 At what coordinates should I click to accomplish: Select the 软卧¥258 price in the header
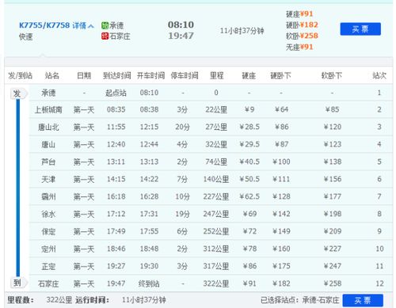pyautogui.click(x=302, y=36)
